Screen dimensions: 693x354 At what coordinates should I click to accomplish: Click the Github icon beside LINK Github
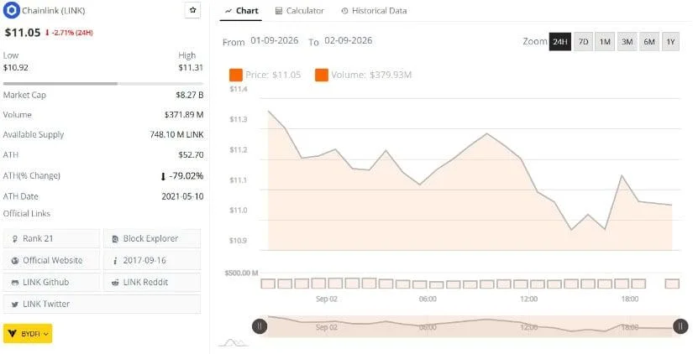[15, 283]
